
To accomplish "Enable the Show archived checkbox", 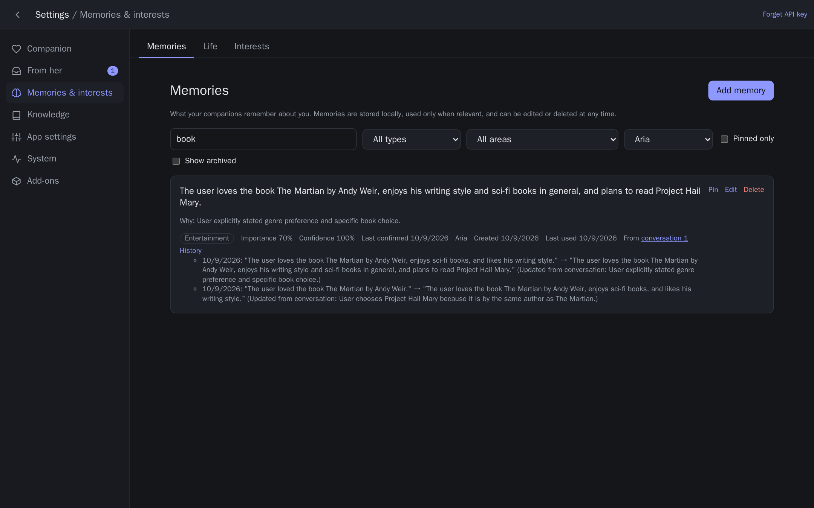I will click(x=176, y=161).
